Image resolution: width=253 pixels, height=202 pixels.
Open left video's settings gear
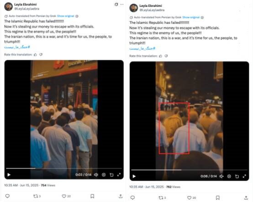pyautogui.click(x=104, y=175)
